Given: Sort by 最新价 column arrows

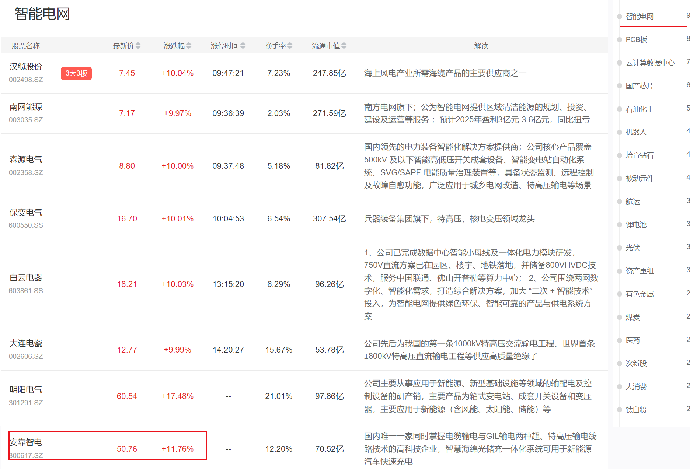Looking at the screenshot, I should [x=138, y=46].
